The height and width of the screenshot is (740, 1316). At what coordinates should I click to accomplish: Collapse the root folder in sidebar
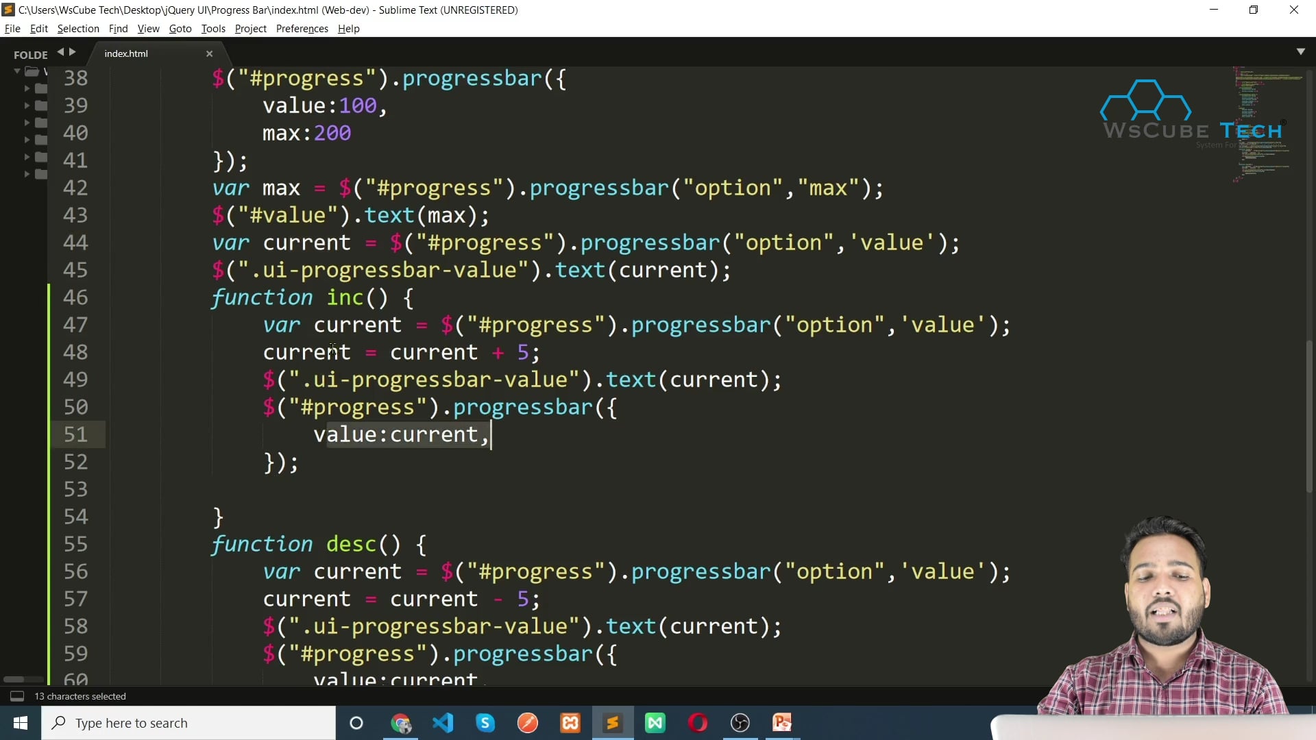17,71
